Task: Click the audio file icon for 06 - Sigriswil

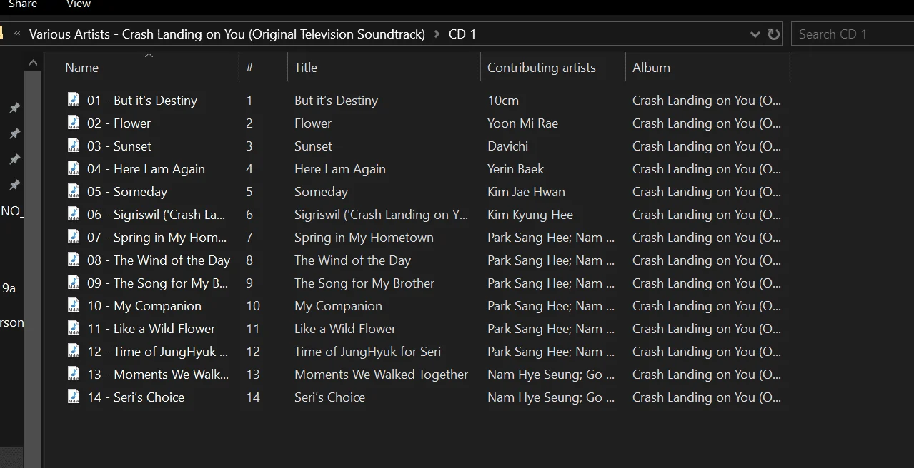Action: (74, 214)
